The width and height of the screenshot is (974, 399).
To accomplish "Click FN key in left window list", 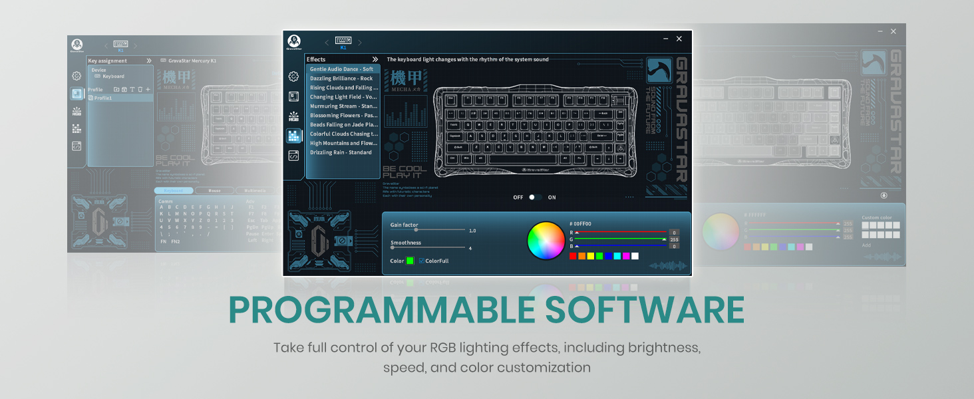I will [164, 241].
